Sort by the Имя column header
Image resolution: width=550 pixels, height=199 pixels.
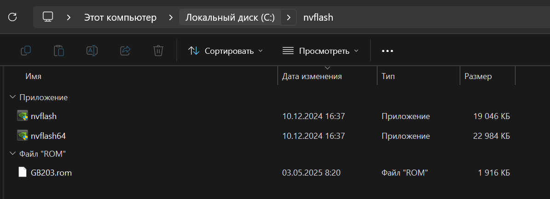pos(34,76)
